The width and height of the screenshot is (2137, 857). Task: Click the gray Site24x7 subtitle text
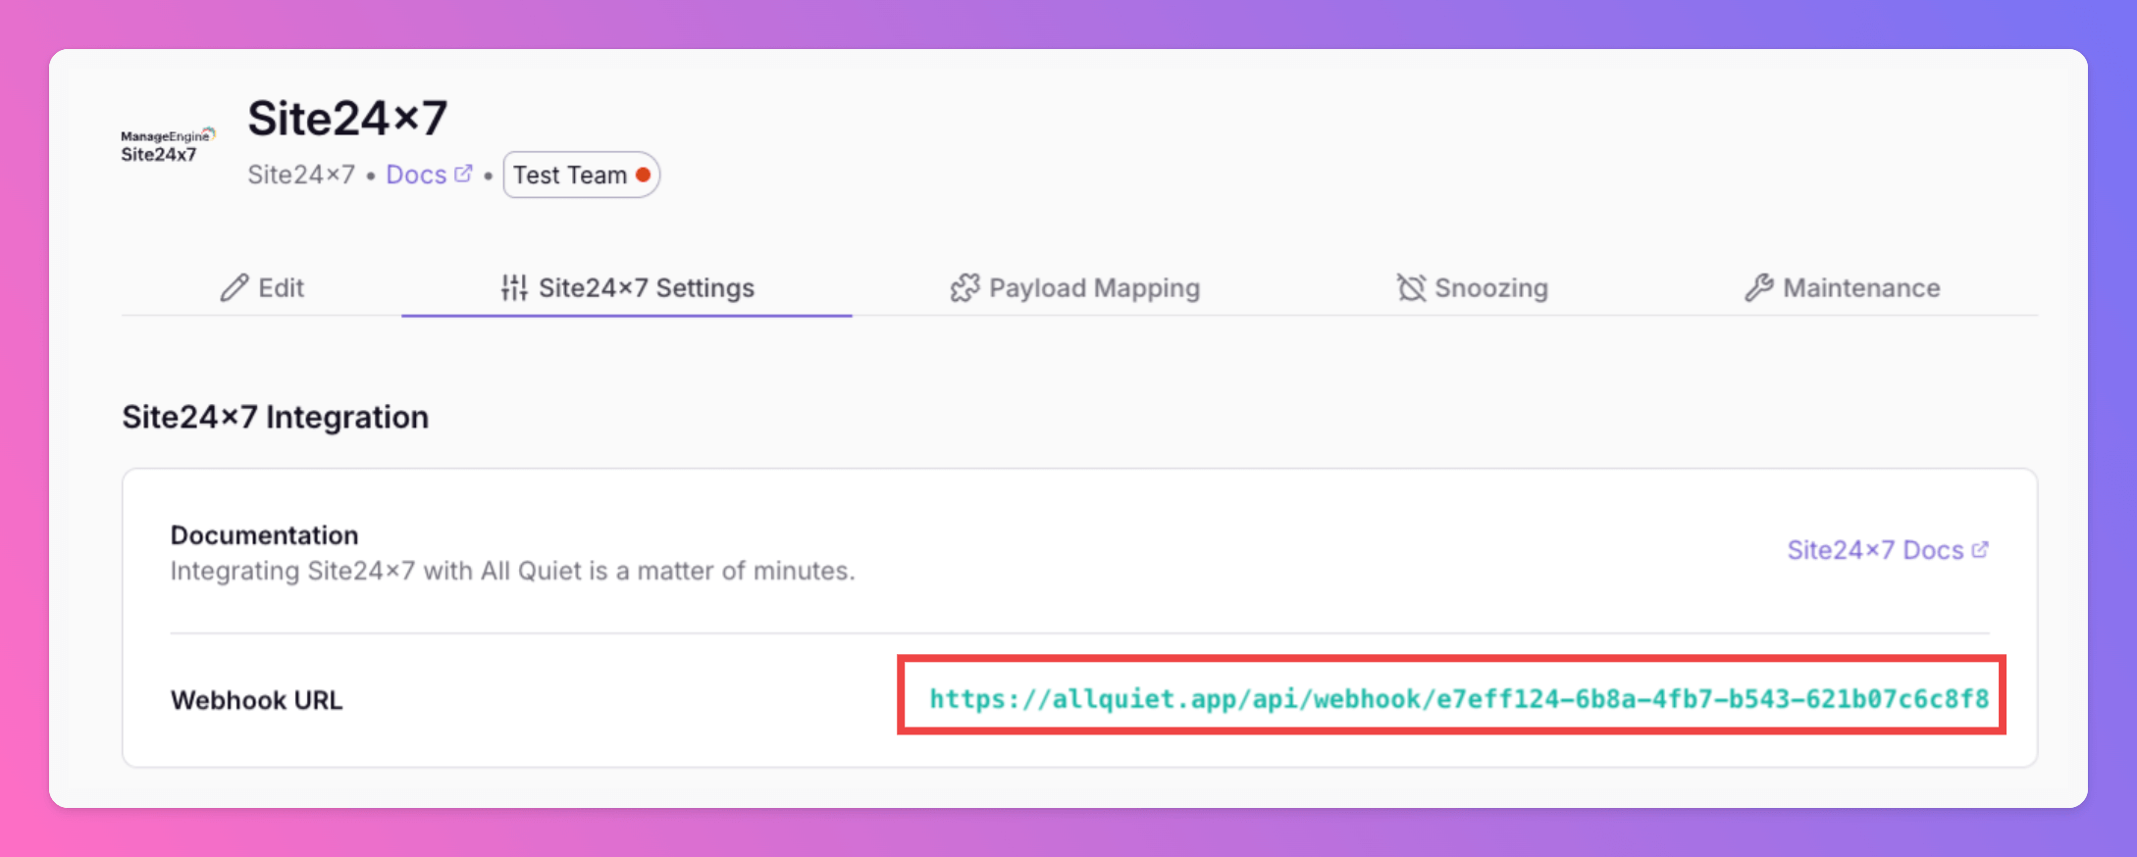pyautogui.click(x=301, y=175)
